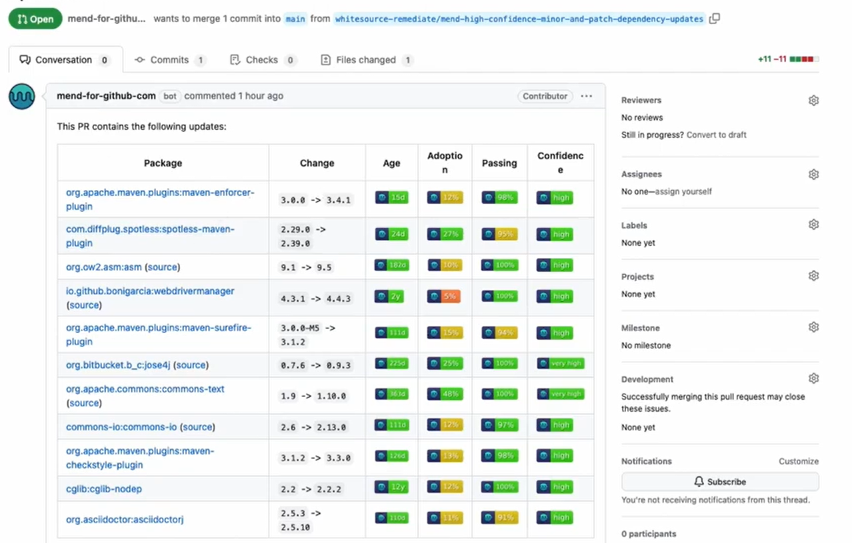The image size is (852, 543).
Task: Open the Development gear settings
Action: tap(813, 378)
